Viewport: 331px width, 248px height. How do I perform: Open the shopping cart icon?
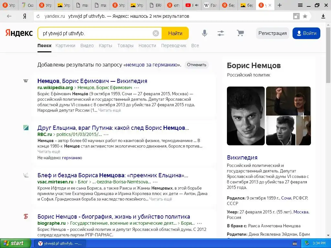[x=240, y=33]
